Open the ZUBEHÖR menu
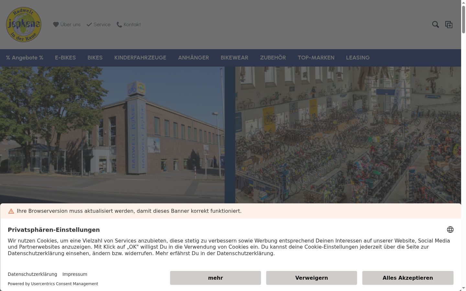This screenshot has width=466, height=291. click(273, 58)
